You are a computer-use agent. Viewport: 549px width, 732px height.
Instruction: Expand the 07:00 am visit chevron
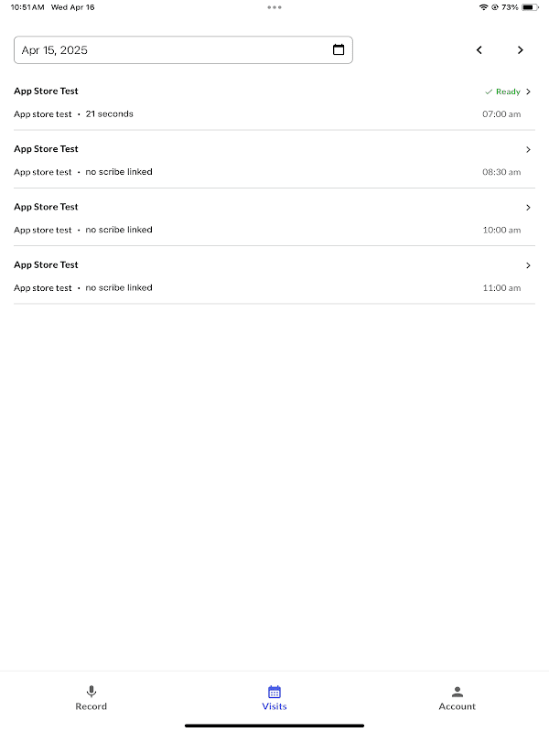tap(529, 91)
